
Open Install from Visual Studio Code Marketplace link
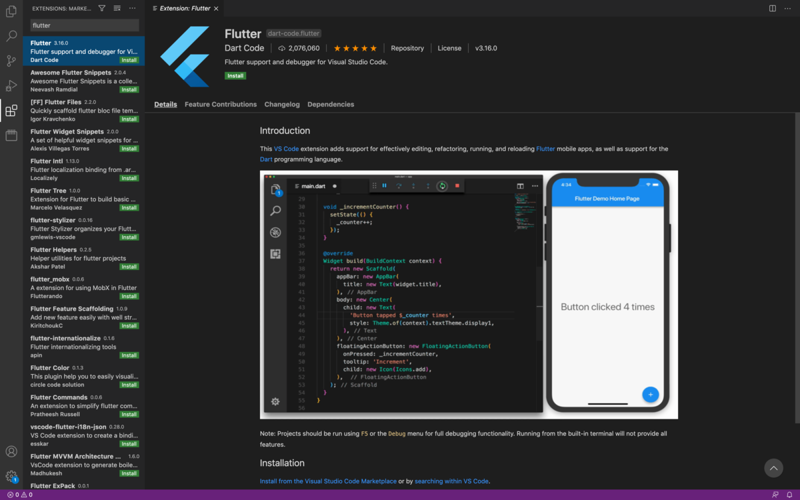pyautogui.click(x=328, y=481)
